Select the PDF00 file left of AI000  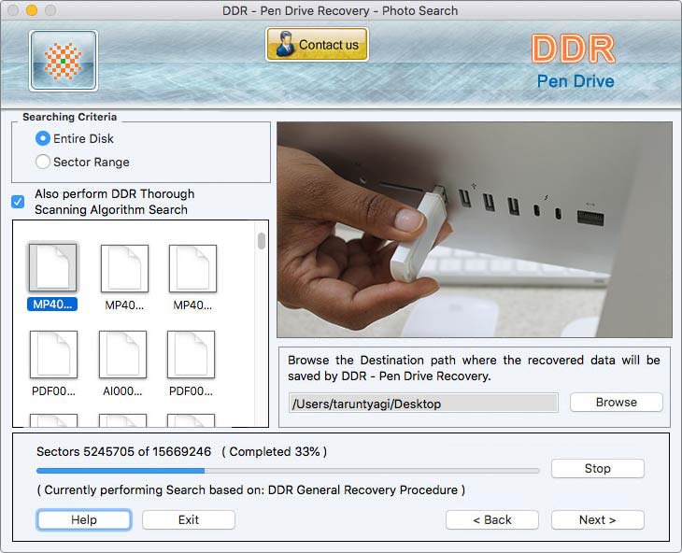53,354
